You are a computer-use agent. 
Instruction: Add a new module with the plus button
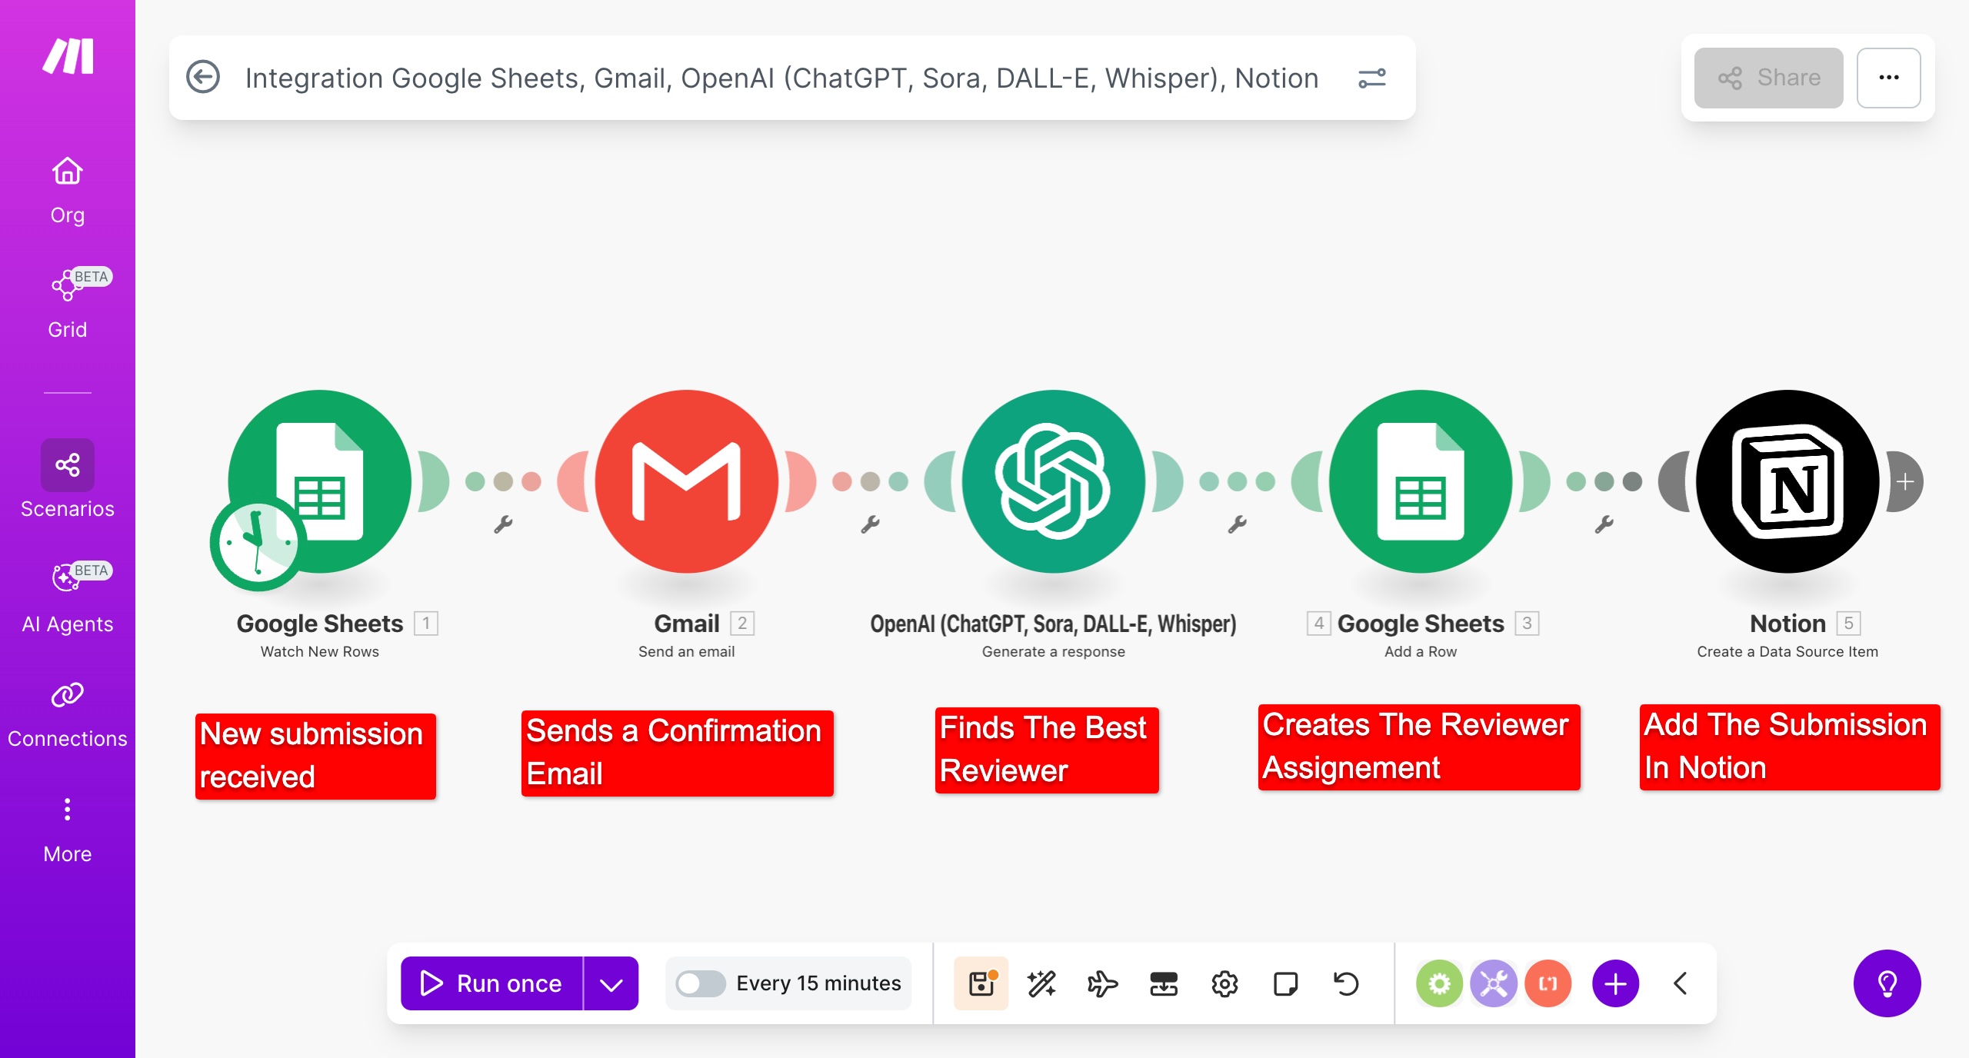point(1615,983)
